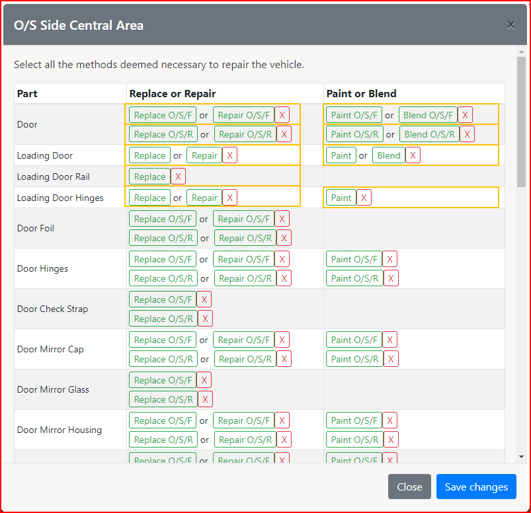Clear Door Check Strap O/S/F replace selection
The height and width of the screenshot is (513, 531).
[204, 299]
